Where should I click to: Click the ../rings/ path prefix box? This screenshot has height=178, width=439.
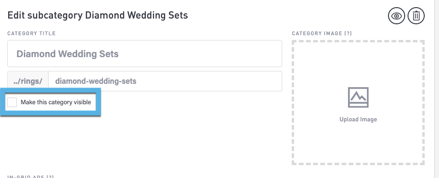click(x=28, y=81)
